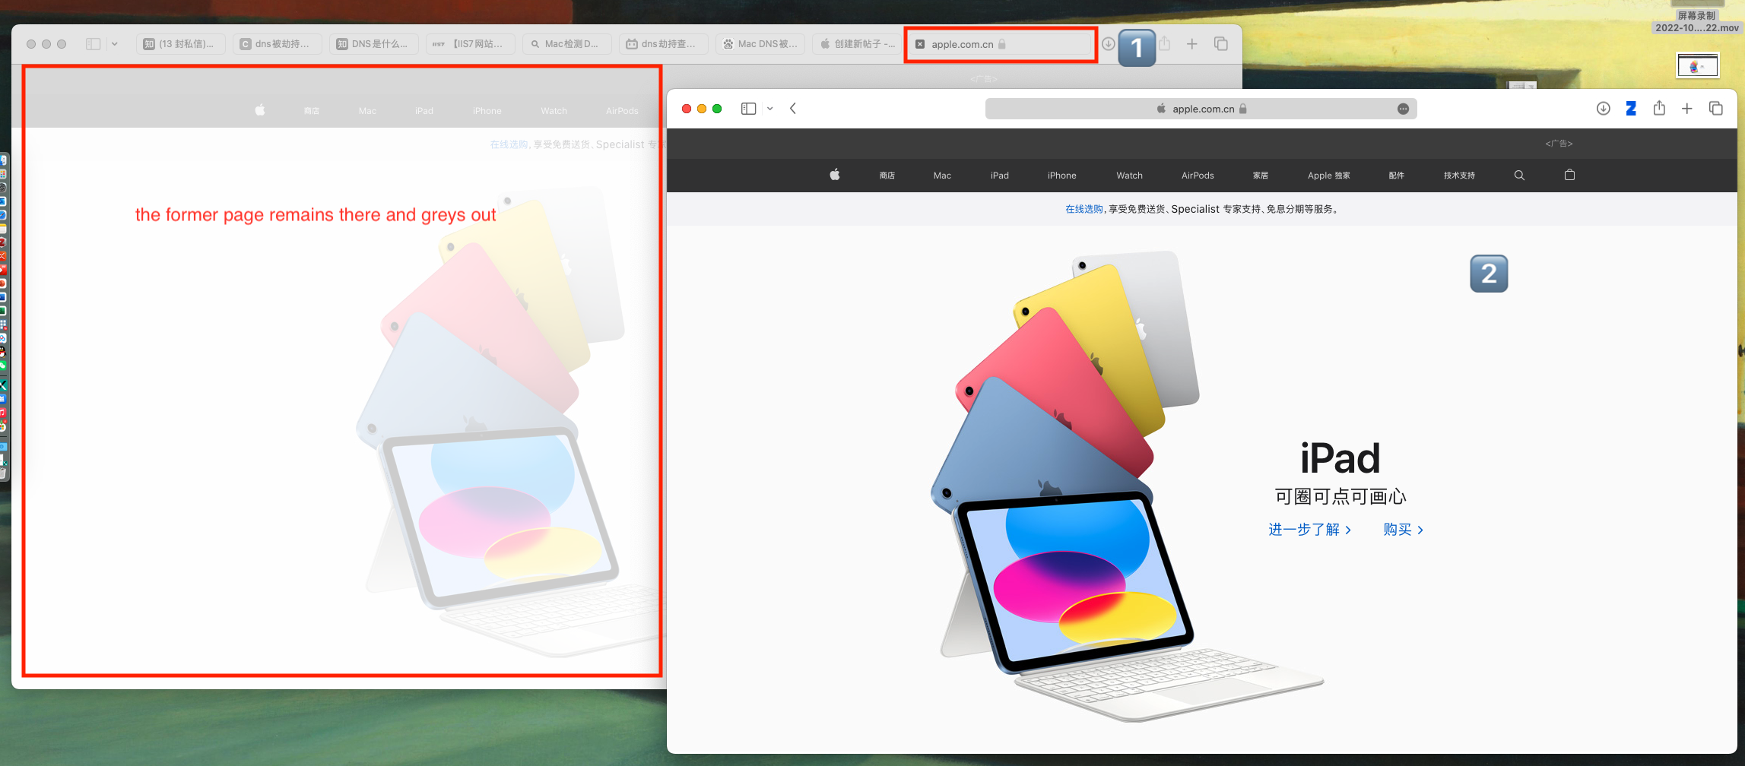
Task: Open sidebar dropdown chevron in background window
Action: click(115, 44)
